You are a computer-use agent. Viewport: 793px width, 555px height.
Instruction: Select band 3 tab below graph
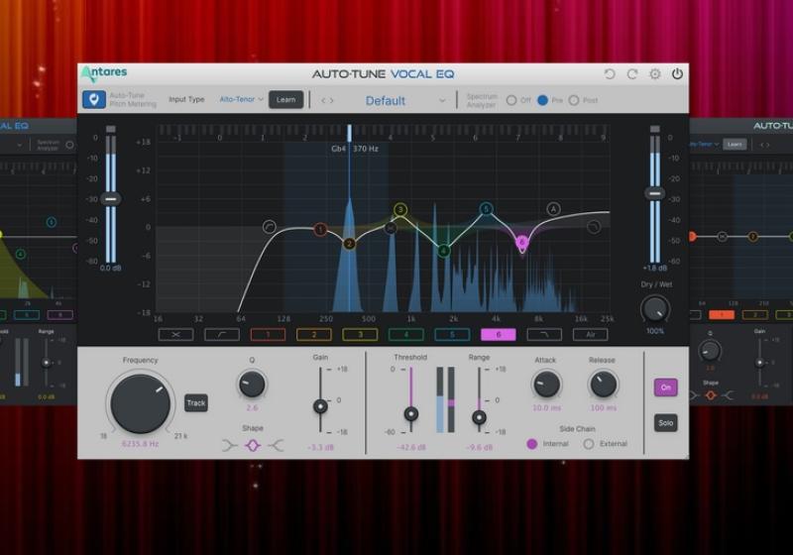pos(359,335)
